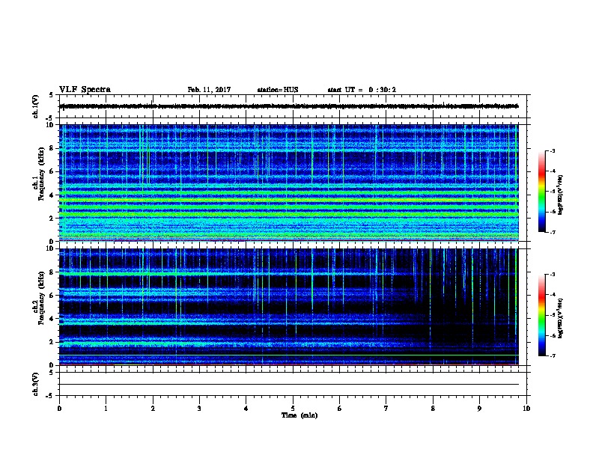Click the ch.3(V) axis label

tap(35, 384)
